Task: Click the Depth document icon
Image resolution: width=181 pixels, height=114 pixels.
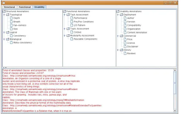Action: tap(11, 18)
